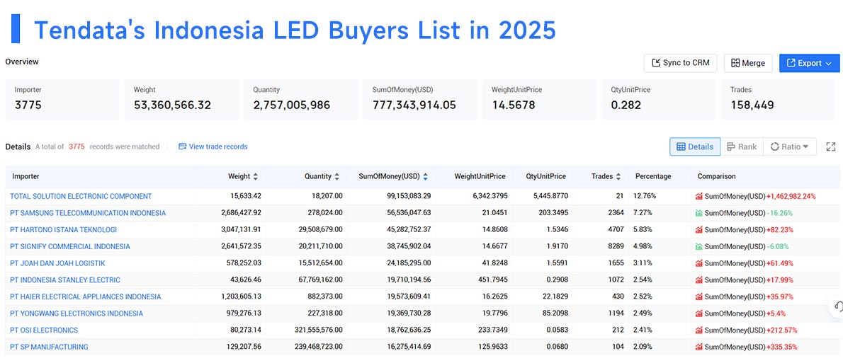Click comparison chart icon for PT HAIER row
Image resolution: width=843 pixels, height=363 pixels.
click(699, 296)
